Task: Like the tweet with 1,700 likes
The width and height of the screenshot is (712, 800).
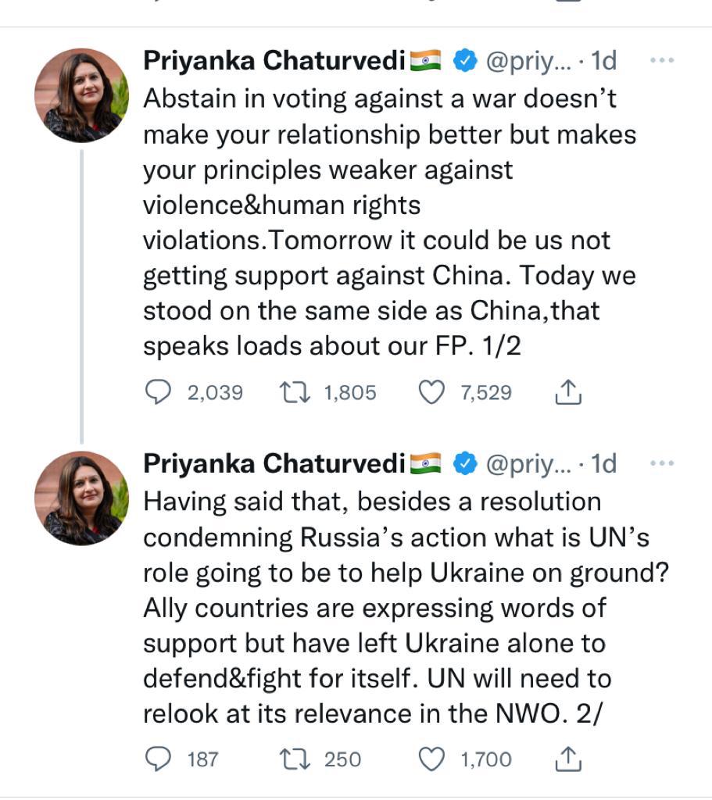Action: click(x=432, y=759)
